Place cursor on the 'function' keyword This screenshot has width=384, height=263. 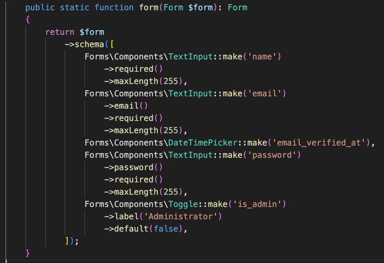114,8
